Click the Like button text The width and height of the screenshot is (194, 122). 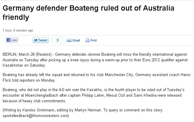[14, 40]
